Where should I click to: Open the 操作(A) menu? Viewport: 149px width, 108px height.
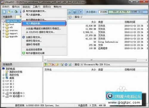tap(16, 7)
